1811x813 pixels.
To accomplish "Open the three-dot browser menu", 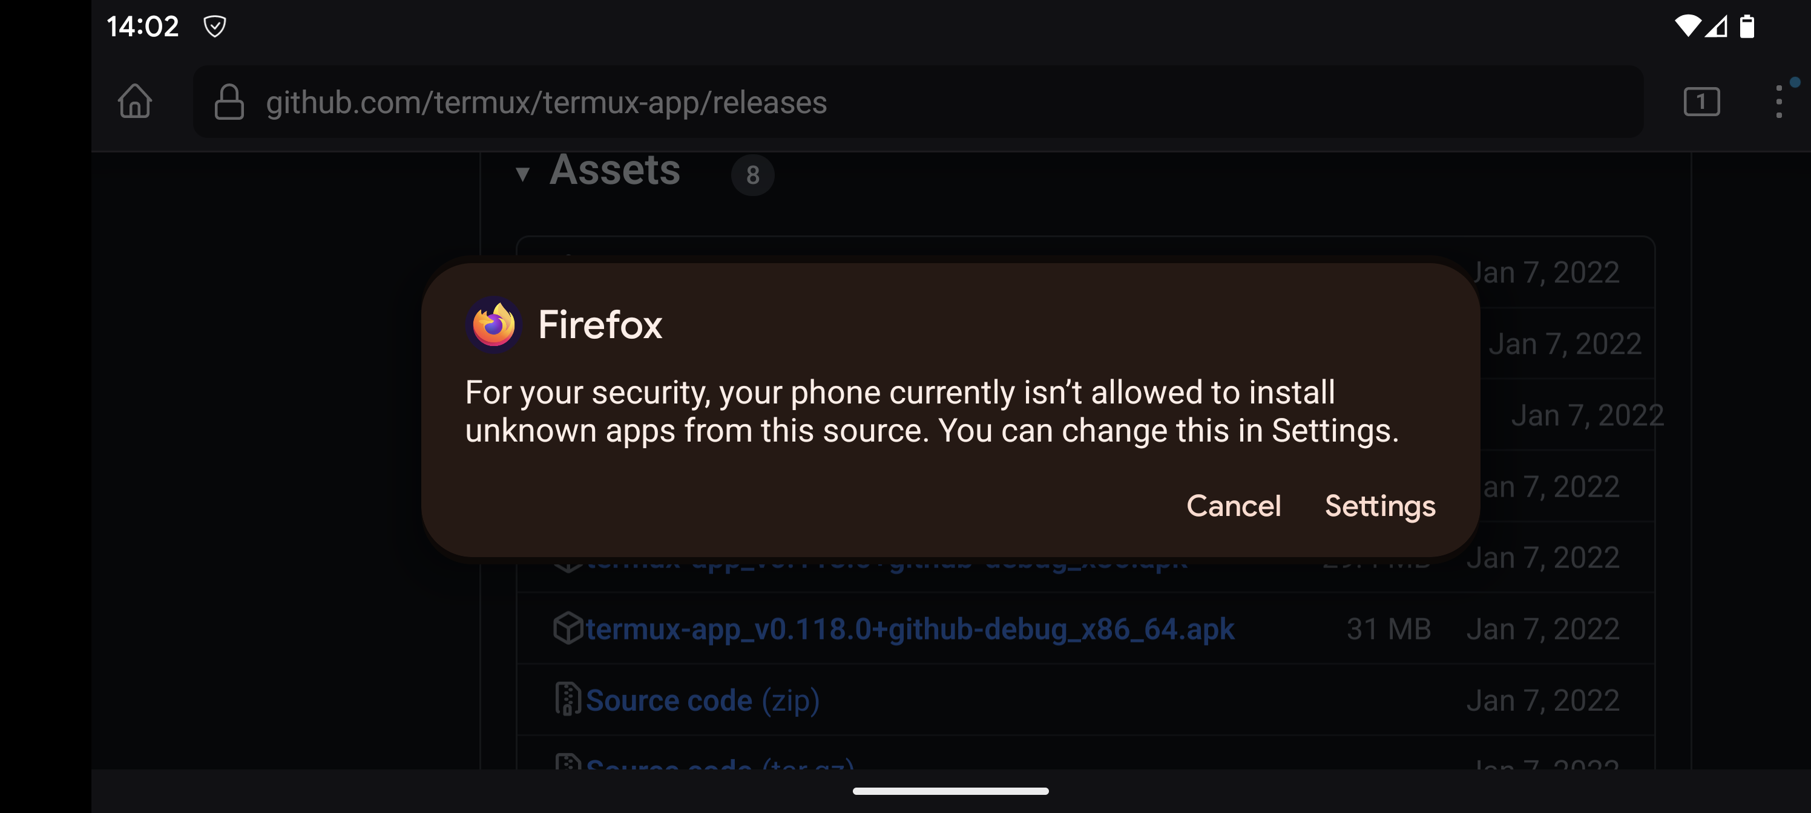I will 1779,102.
